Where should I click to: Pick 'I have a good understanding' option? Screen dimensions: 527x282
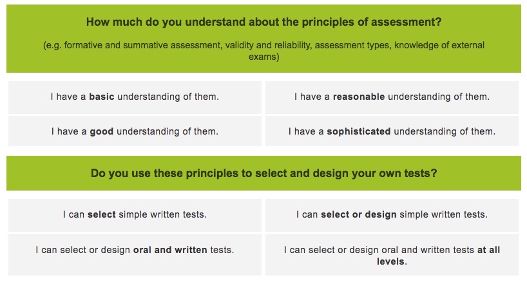135,131
